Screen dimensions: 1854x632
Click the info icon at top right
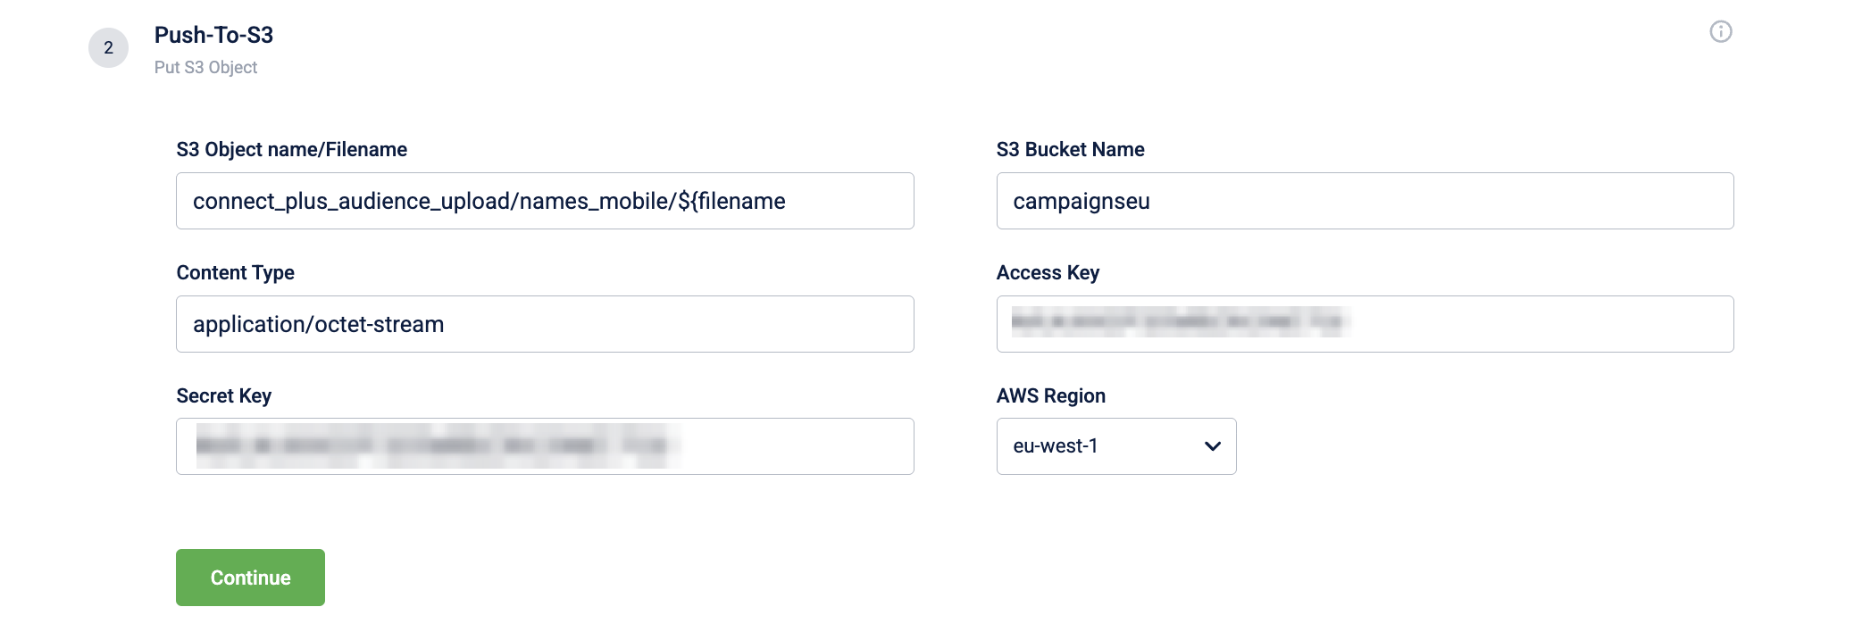[x=1720, y=32]
